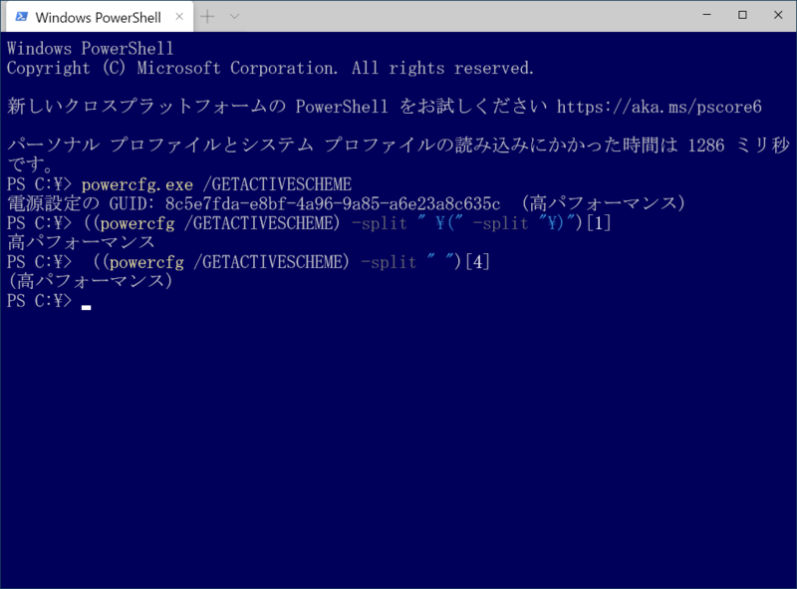This screenshot has height=589, width=797.
Task: Click the [4] index in split command
Action: [x=477, y=262]
